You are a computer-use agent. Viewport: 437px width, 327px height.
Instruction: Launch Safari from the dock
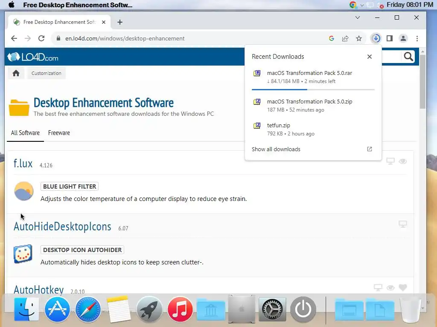pyautogui.click(x=88, y=309)
